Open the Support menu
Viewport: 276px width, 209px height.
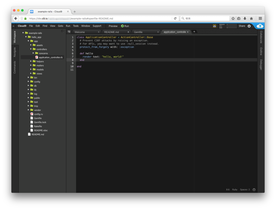click(x=97, y=26)
